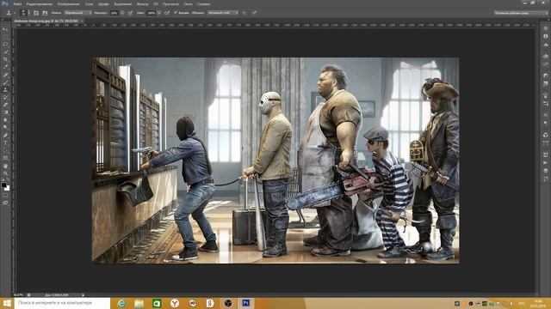Toggle pressure control for opacity
This screenshot has width=551, height=309.
pos(130,13)
